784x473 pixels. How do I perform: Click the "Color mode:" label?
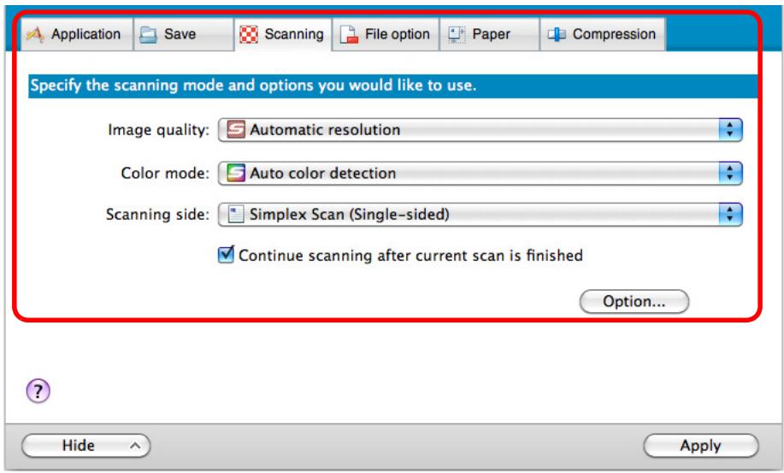(165, 173)
